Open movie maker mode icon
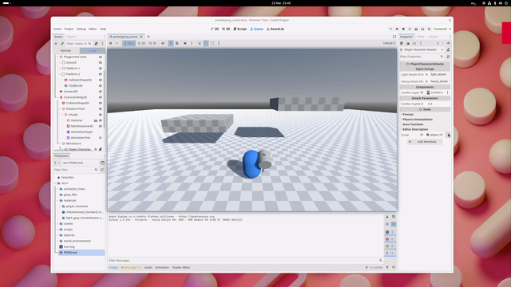 tap(429, 29)
